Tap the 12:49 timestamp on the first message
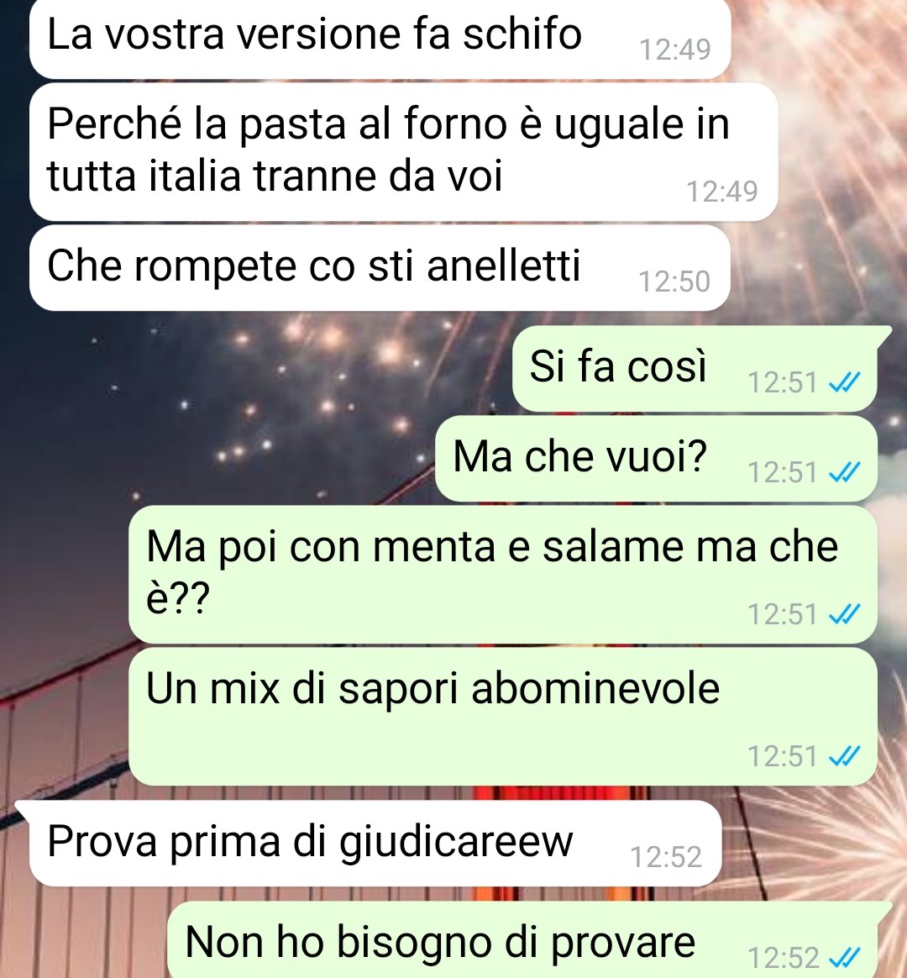This screenshot has width=907, height=978. click(x=675, y=50)
